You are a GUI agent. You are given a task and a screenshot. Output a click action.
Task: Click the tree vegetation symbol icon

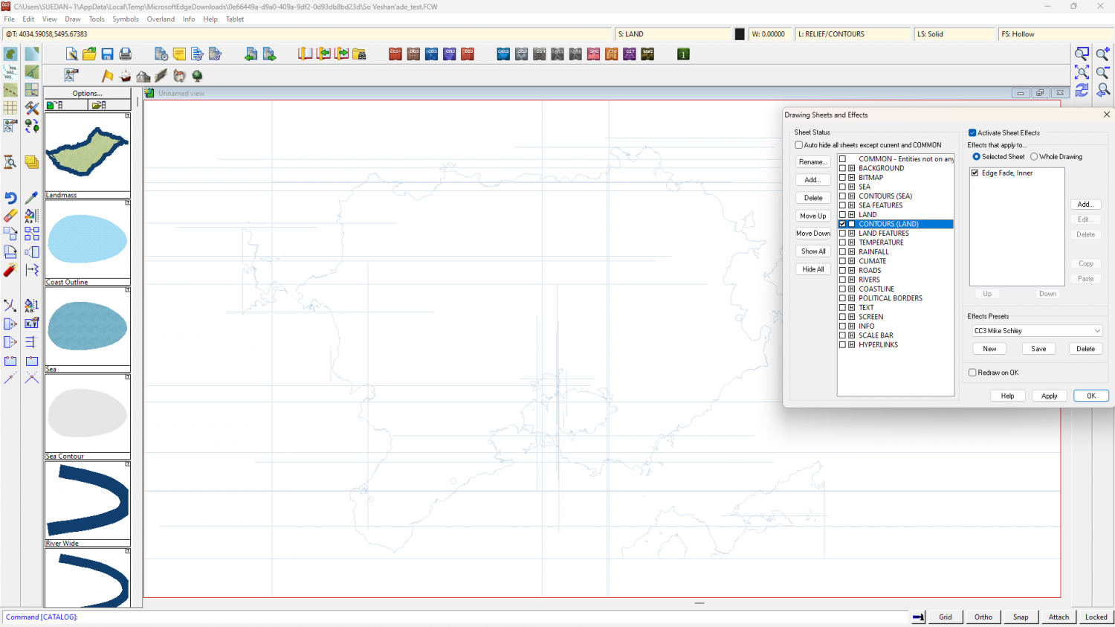coord(197,75)
